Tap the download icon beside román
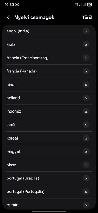This screenshot has width=98, height=213. click(x=86, y=205)
